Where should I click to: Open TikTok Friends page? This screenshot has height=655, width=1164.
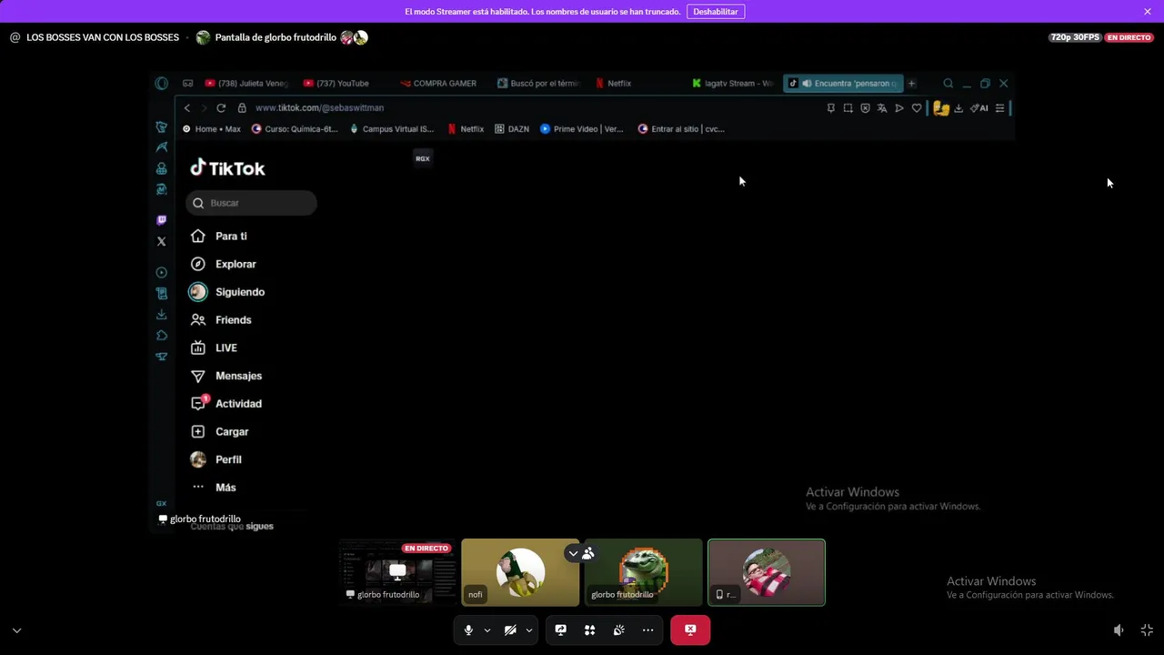(221, 320)
